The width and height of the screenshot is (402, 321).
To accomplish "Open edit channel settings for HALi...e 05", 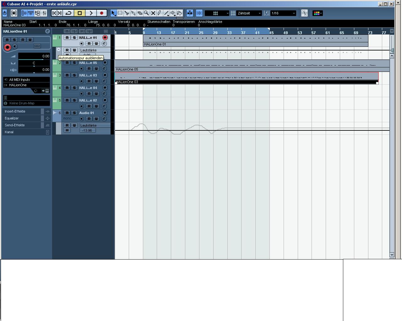I will (x=104, y=69).
